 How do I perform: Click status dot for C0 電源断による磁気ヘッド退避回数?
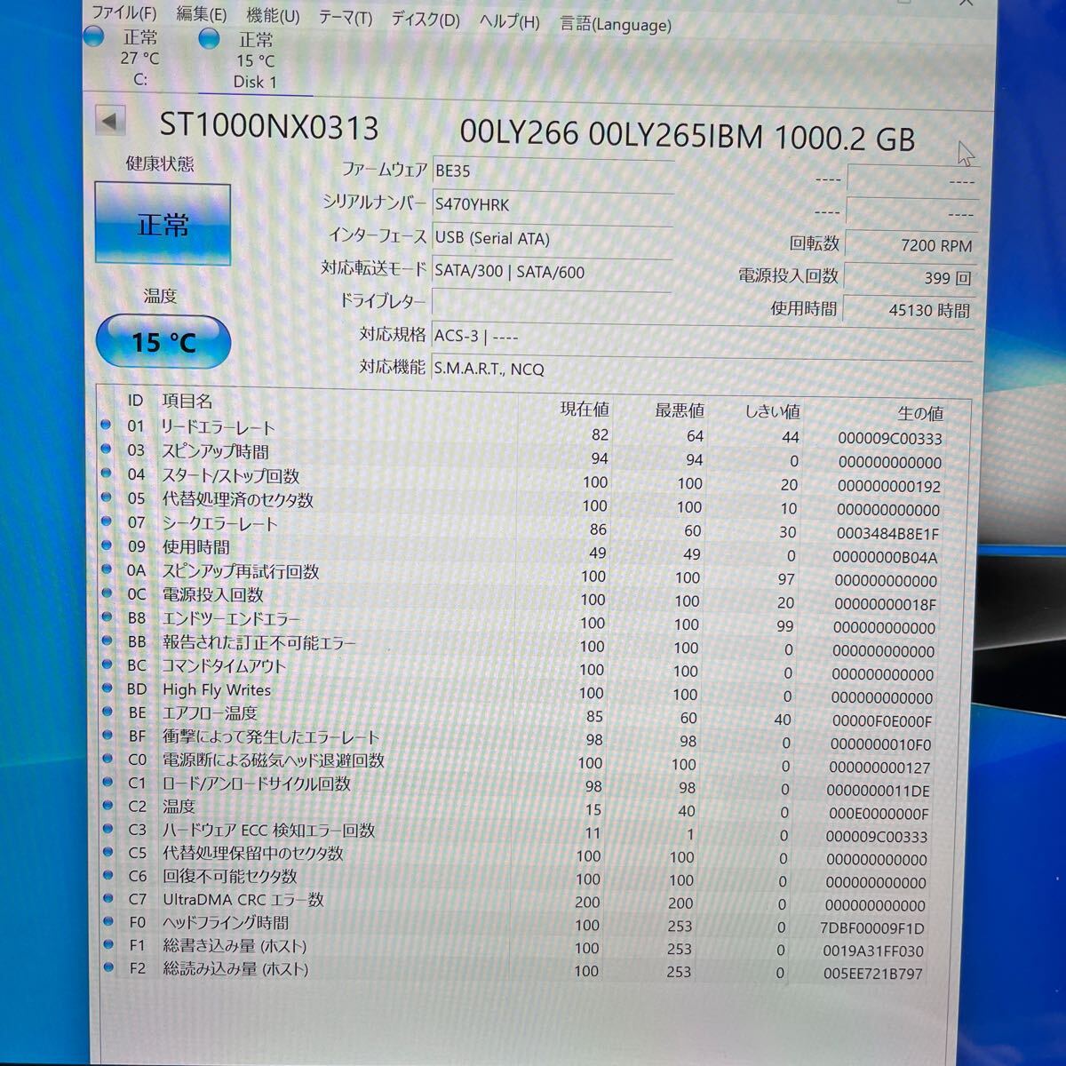click(x=107, y=759)
